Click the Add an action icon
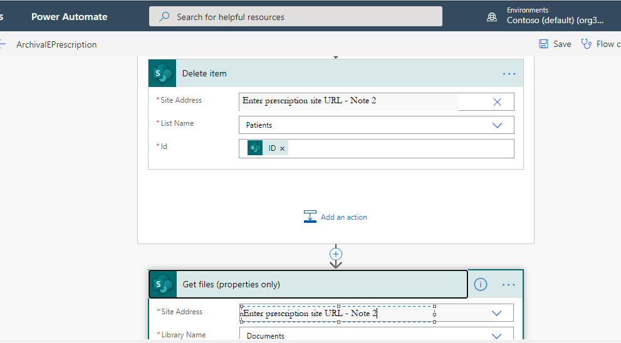The height and width of the screenshot is (343, 621). click(310, 217)
